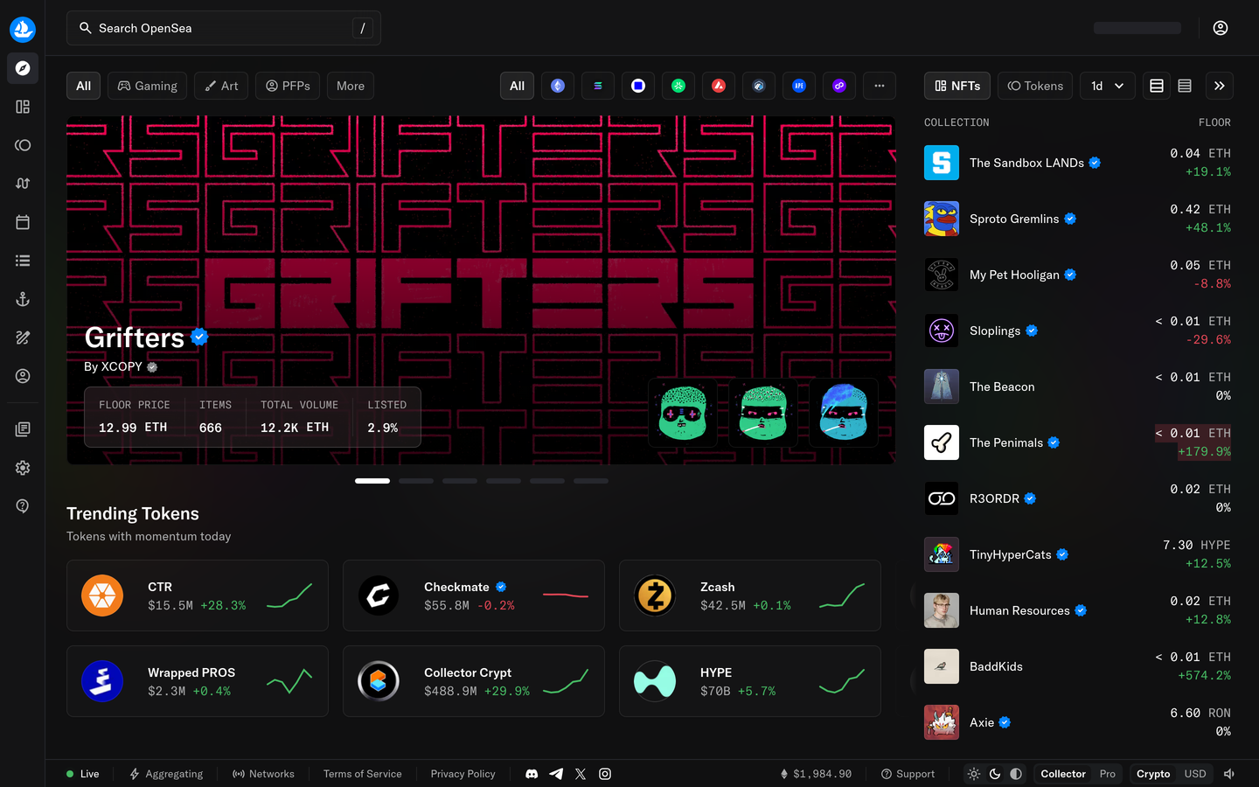Open the Help question mark icon in sidebar
This screenshot has height=787, width=1259.
(x=23, y=506)
